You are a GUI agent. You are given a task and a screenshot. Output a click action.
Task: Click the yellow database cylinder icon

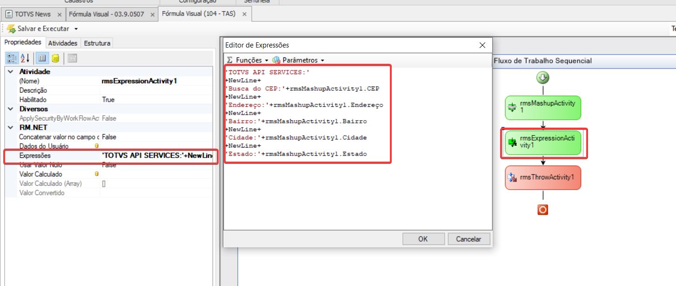(x=55, y=58)
